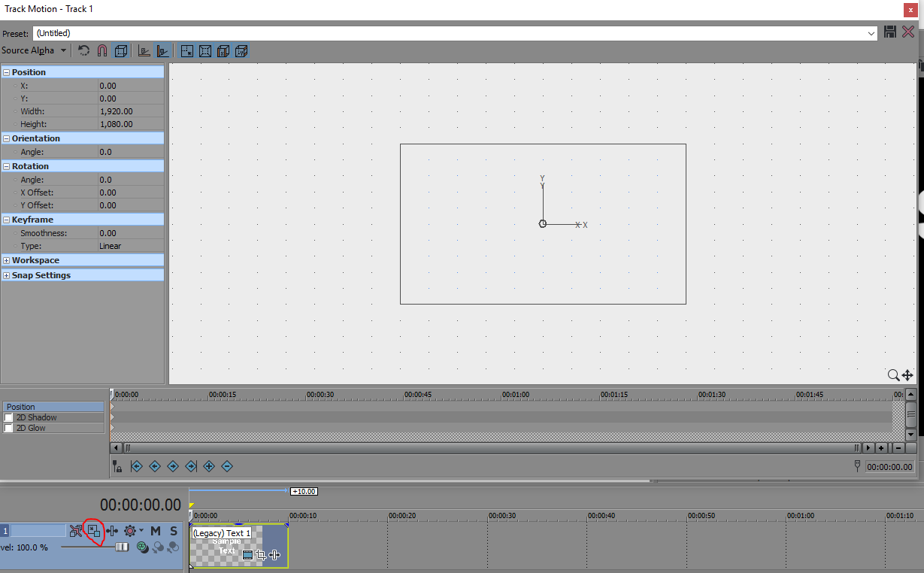Solo track 1 with the S button
This screenshot has height=573, width=924.
pos(174,531)
